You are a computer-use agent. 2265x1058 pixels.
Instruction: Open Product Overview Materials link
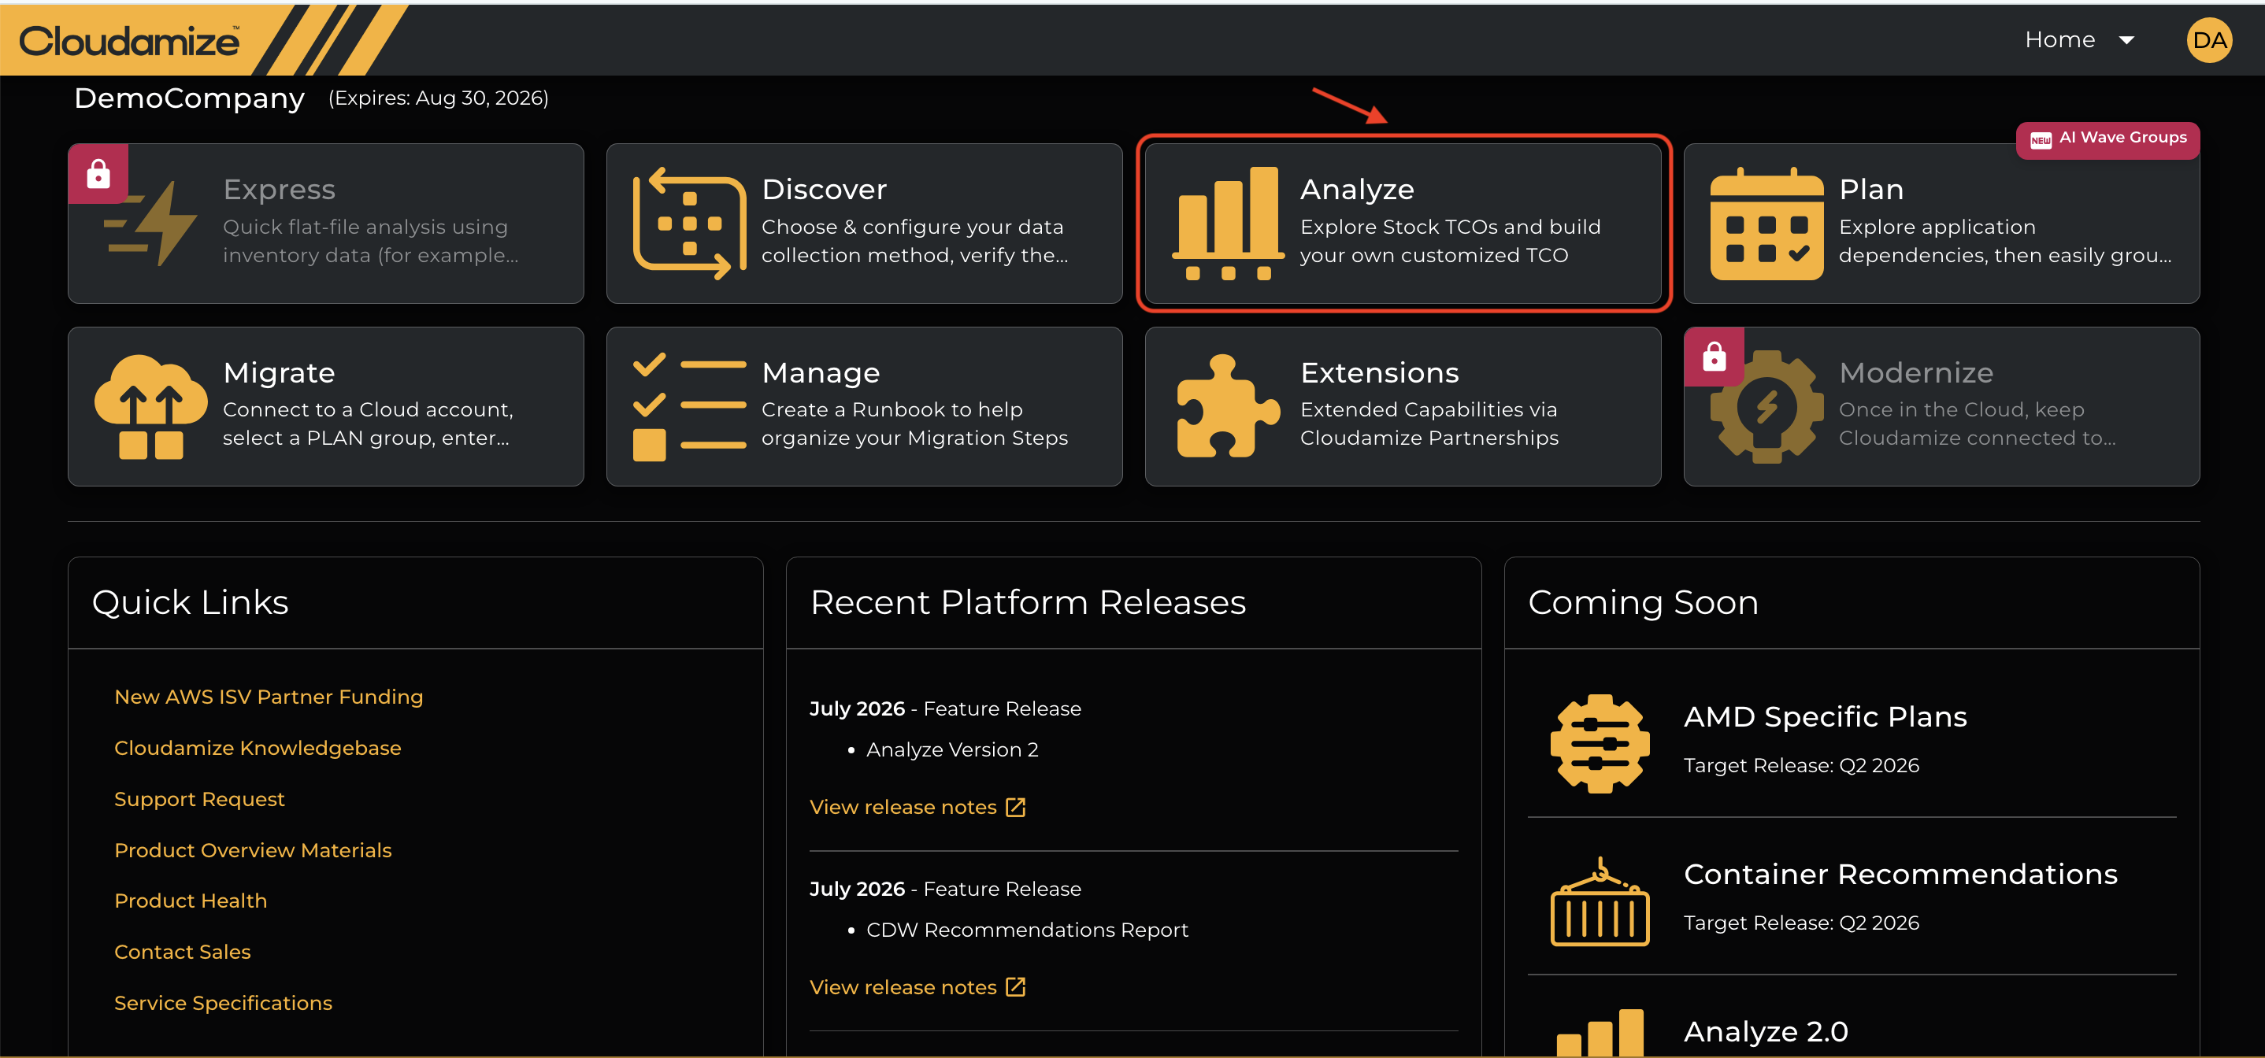[254, 849]
